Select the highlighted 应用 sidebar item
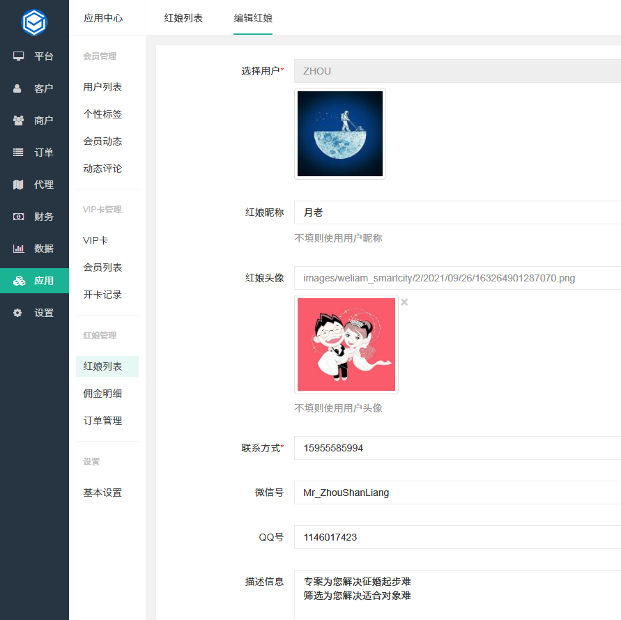This screenshot has width=621, height=620. click(x=34, y=281)
